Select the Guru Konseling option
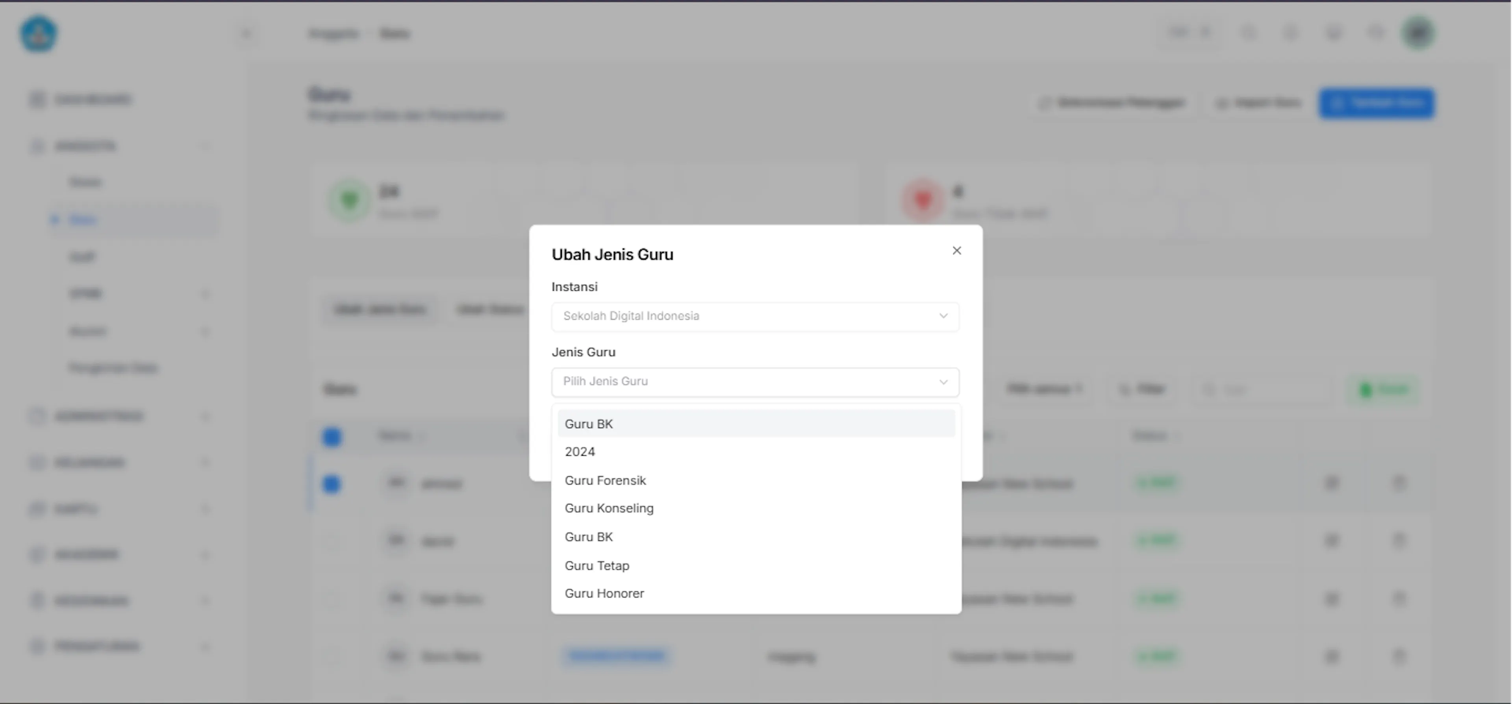Image resolution: width=1512 pixels, height=704 pixels. point(756,508)
